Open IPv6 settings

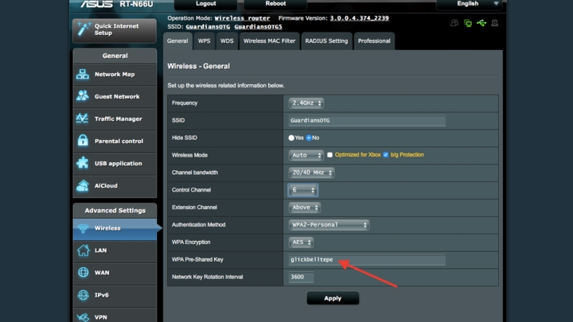point(115,295)
